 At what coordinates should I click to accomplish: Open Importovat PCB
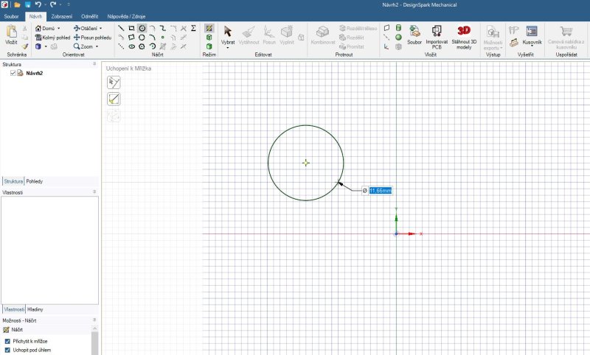(x=437, y=35)
